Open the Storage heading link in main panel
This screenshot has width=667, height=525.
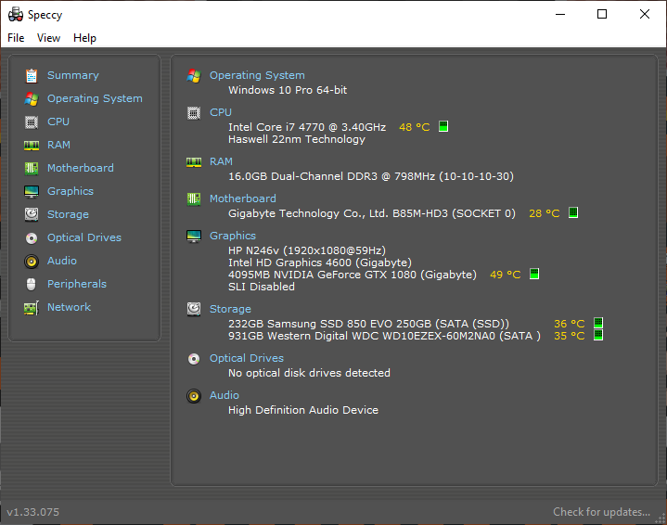(x=230, y=309)
